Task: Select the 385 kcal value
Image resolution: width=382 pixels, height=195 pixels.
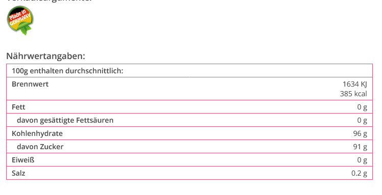Action: pyautogui.click(x=353, y=94)
